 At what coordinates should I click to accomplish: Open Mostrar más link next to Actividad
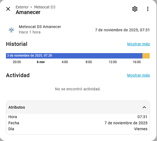(139, 75)
